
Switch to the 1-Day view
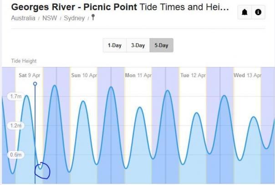coord(114,46)
